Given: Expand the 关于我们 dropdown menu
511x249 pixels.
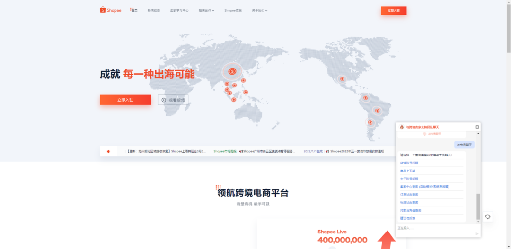Looking at the screenshot, I should [259, 10].
